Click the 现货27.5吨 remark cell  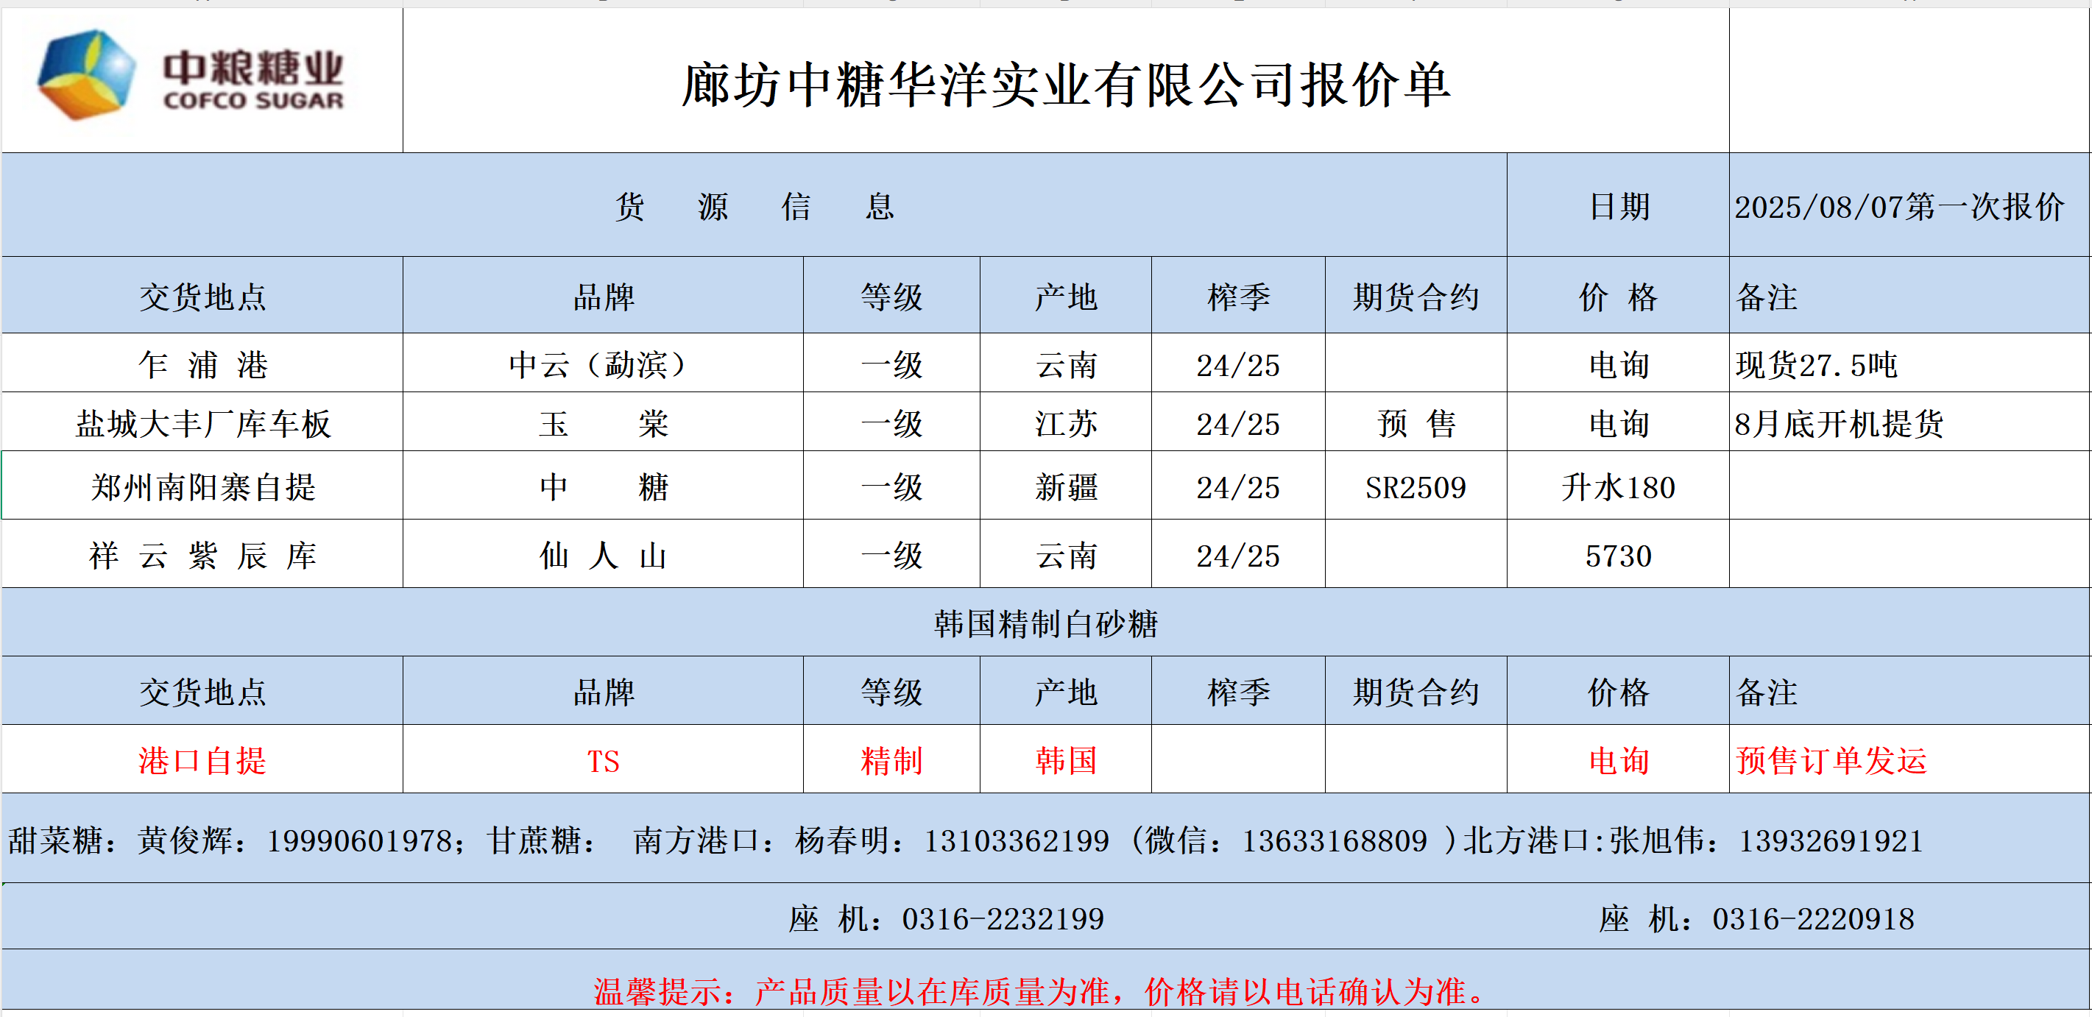(1816, 365)
